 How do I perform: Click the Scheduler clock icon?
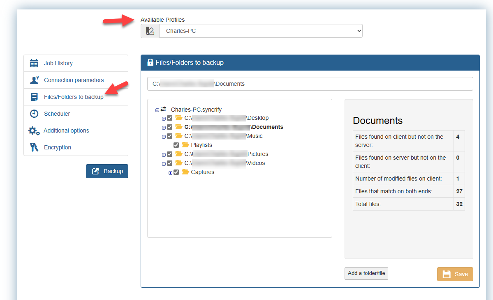pos(34,114)
